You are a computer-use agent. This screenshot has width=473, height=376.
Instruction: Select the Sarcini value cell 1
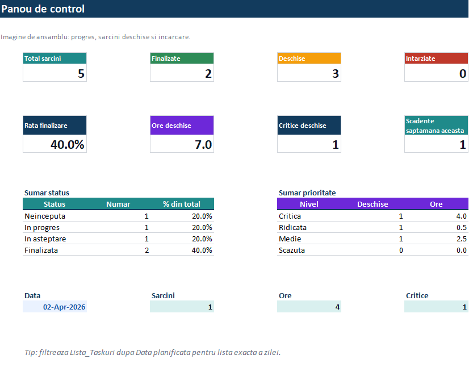point(182,307)
